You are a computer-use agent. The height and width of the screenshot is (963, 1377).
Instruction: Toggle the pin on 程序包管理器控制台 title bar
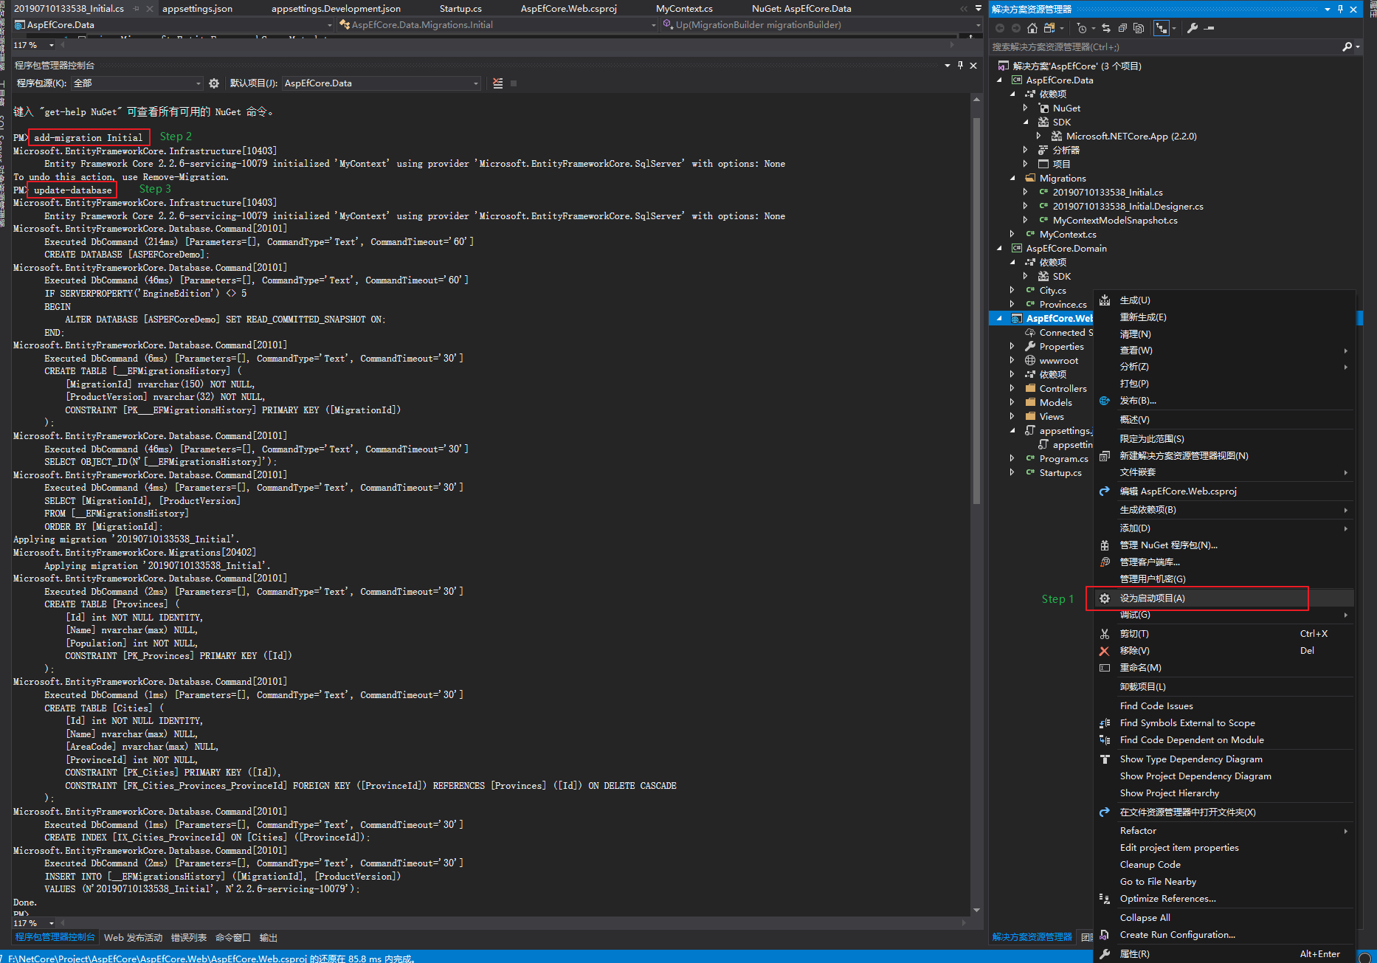point(961,65)
